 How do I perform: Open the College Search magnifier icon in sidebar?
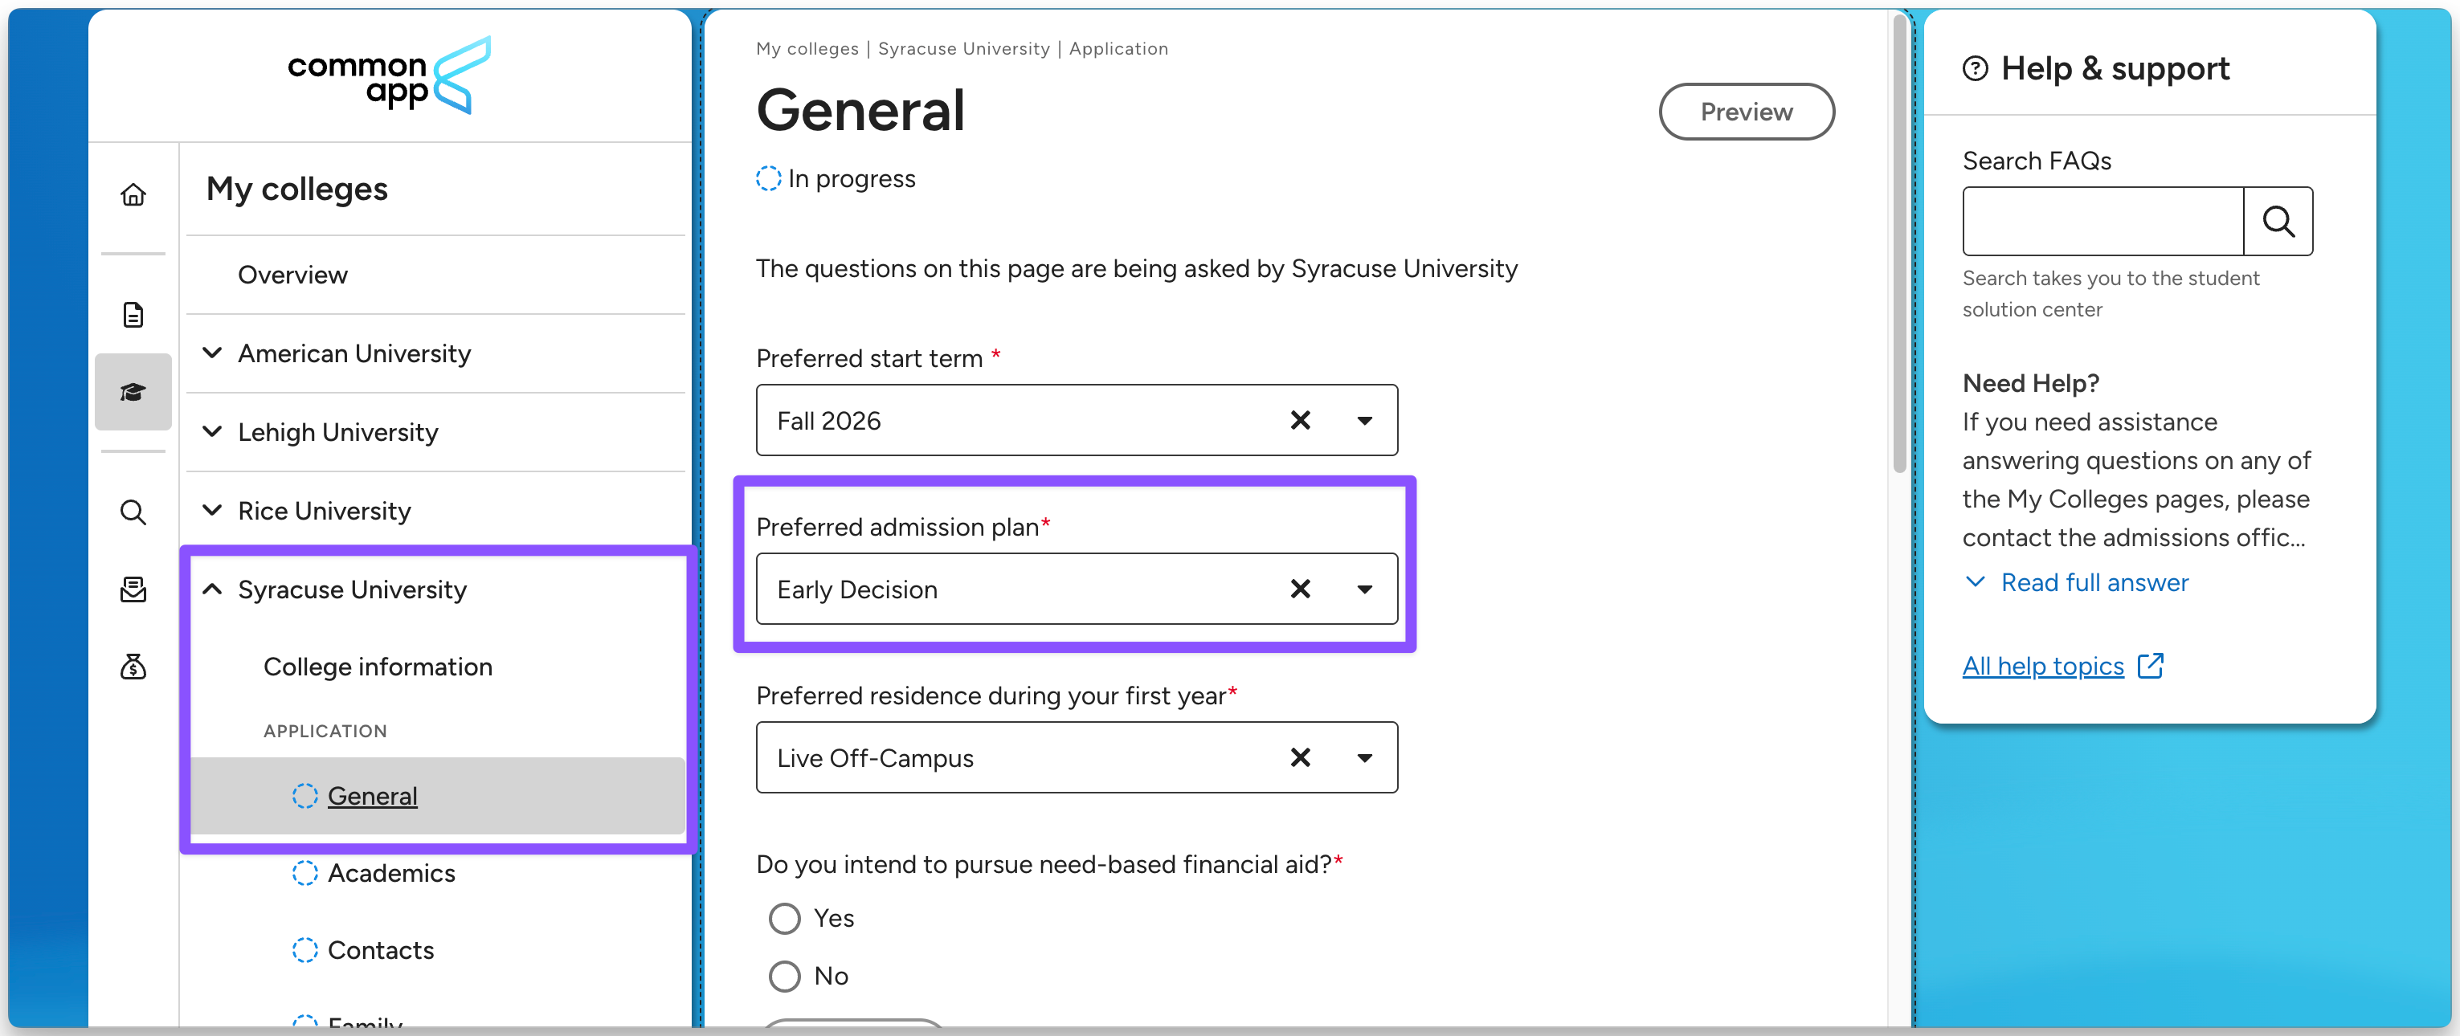coord(133,512)
